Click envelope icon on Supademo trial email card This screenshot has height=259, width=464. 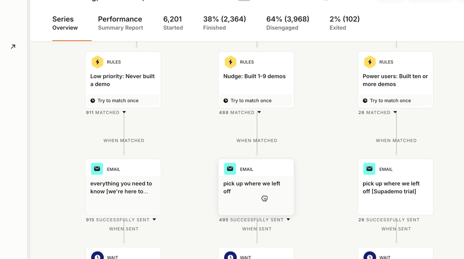pos(369,169)
